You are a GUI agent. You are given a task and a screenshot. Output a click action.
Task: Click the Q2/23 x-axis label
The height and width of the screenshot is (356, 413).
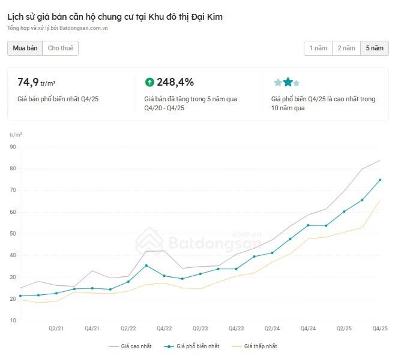(200, 328)
